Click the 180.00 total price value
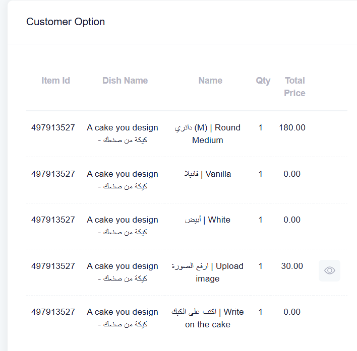Image resolution: width=357 pixels, height=351 pixels. tap(292, 127)
